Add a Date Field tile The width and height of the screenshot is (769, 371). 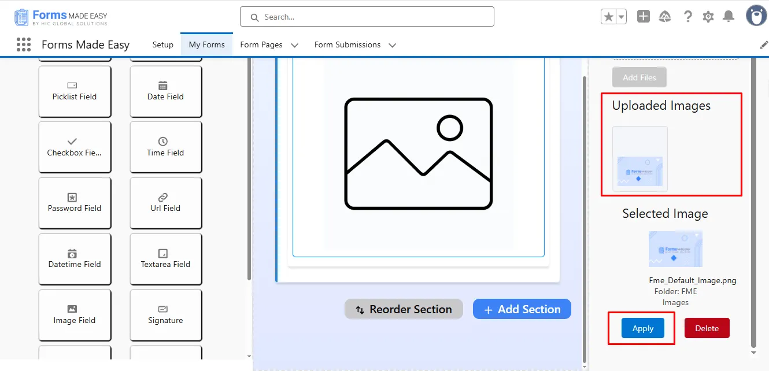click(x=166, y=91)
